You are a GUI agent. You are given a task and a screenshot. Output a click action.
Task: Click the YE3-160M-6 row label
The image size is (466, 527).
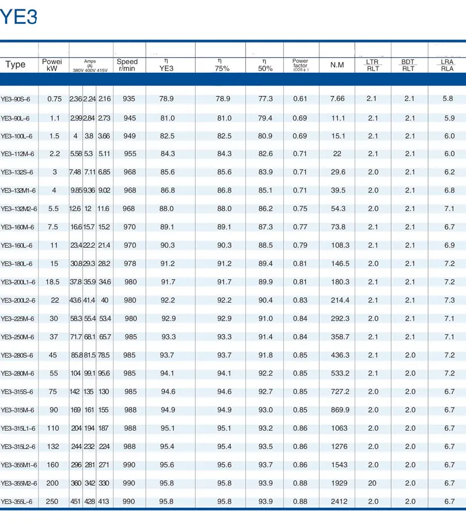16,227
